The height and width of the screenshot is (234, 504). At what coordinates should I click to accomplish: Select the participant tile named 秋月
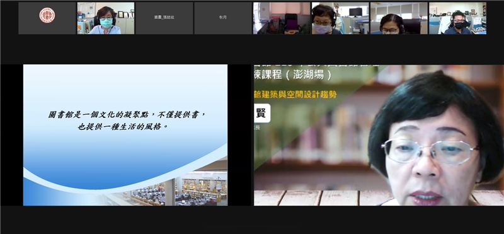(x=223, y=18)
